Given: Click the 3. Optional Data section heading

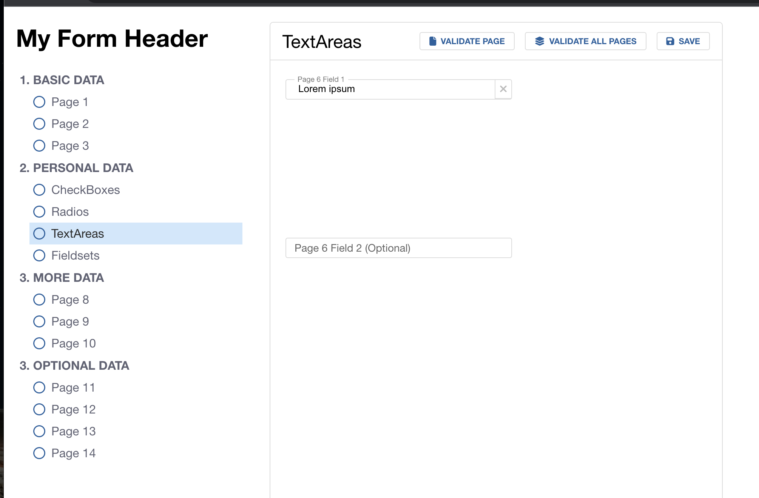Looking at the screenshot, I should coord(74,366).
